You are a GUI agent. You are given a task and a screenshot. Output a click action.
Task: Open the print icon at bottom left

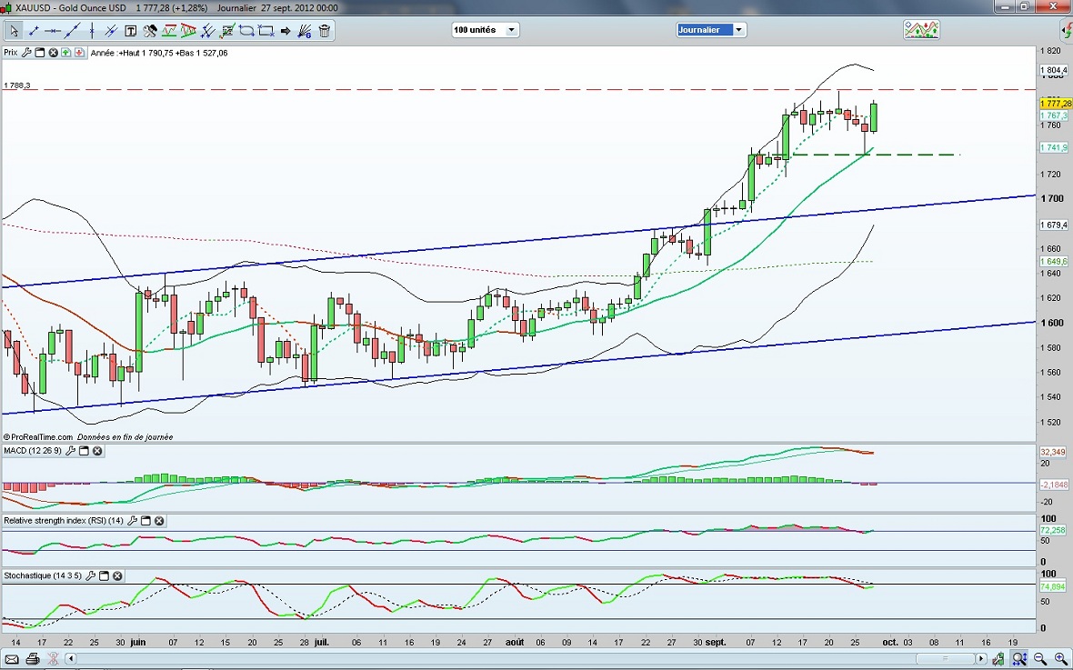click(x=34, y=658)
